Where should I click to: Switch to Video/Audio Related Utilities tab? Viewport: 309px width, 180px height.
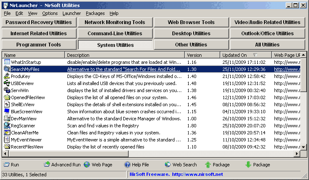[267, 22]
